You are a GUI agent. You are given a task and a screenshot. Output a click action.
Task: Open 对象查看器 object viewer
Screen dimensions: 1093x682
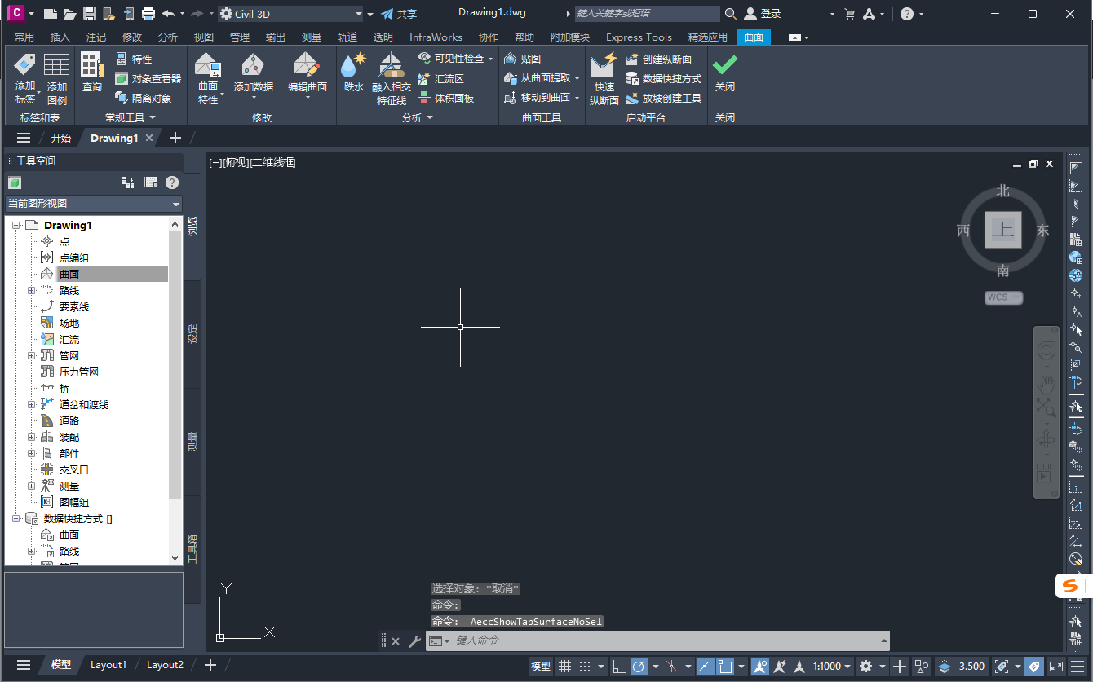(x=148, y=78)
